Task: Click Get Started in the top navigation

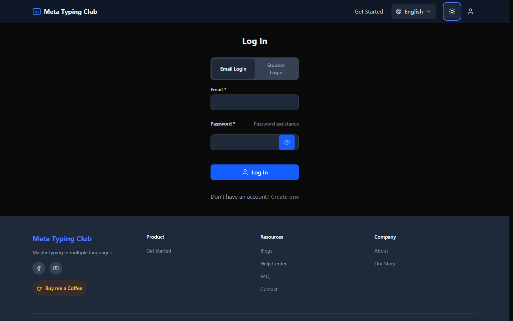Action: point(369,11)
